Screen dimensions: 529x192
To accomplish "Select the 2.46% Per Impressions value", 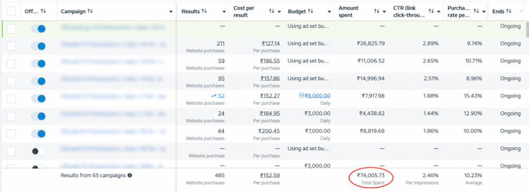I will click(x=430, y=175).
